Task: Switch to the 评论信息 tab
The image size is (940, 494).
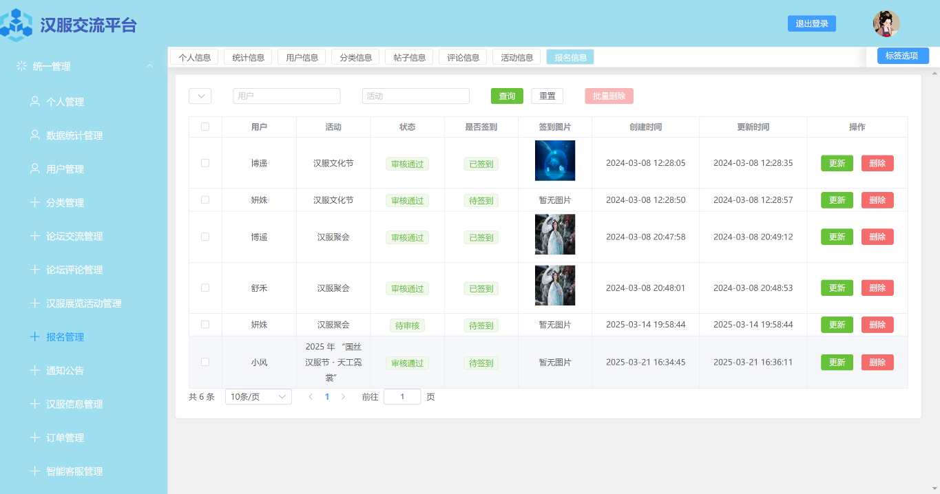Action: coord(463,57)
